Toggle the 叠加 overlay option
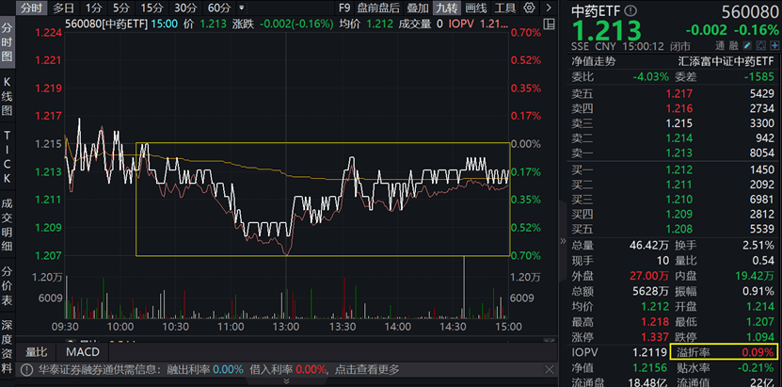This screenshot has height=387, width=782. 419,8
